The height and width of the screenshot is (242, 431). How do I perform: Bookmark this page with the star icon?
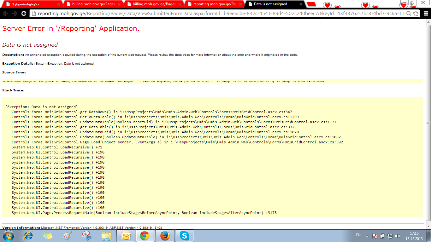pos(416,14)
